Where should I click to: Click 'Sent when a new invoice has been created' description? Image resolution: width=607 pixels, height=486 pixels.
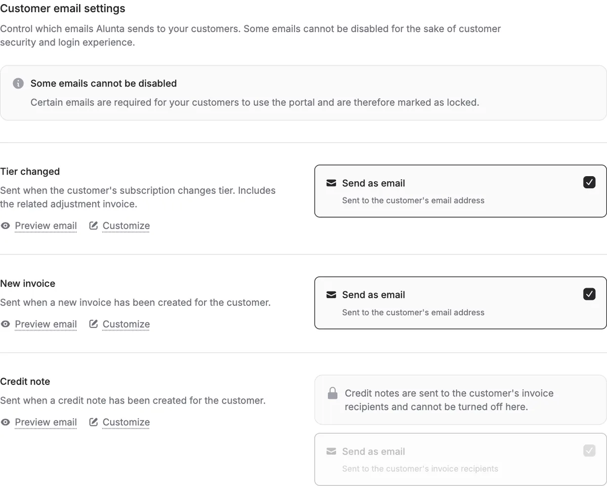(136, 302)
